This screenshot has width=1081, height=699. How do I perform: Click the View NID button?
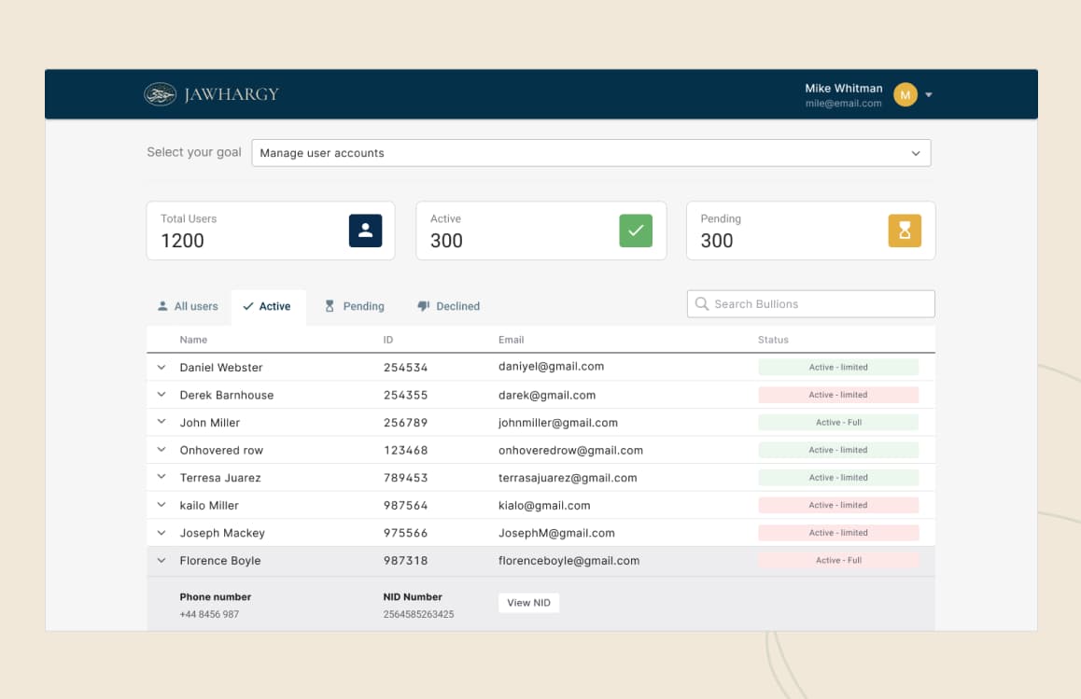528,602
